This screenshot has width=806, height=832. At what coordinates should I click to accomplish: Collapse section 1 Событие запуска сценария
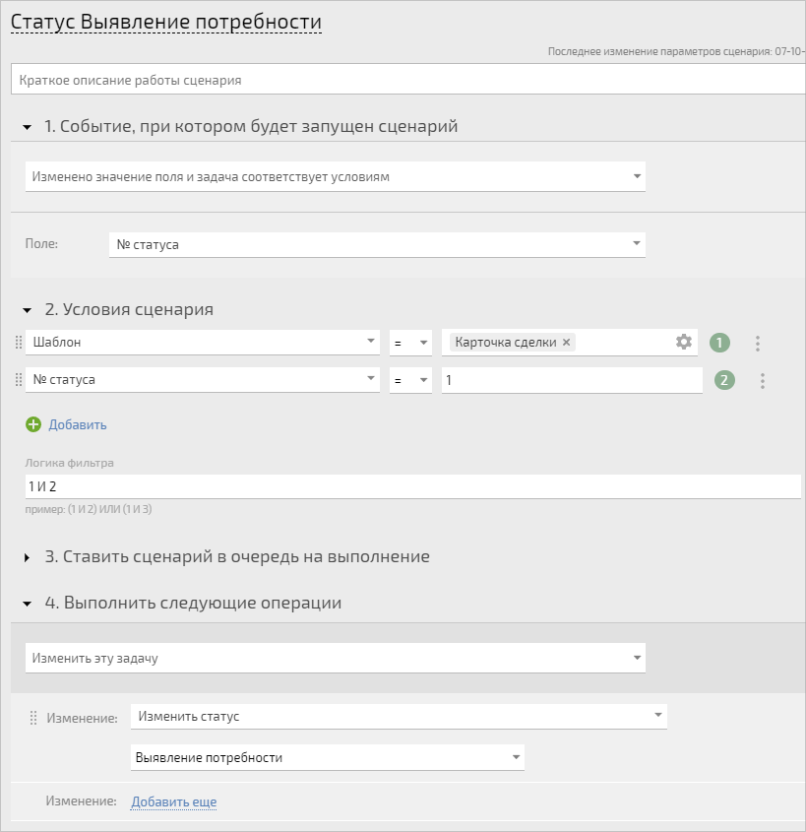[x=27, y=127]
